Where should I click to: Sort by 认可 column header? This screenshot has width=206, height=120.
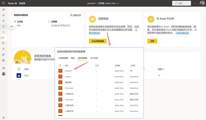click(97, 66)
